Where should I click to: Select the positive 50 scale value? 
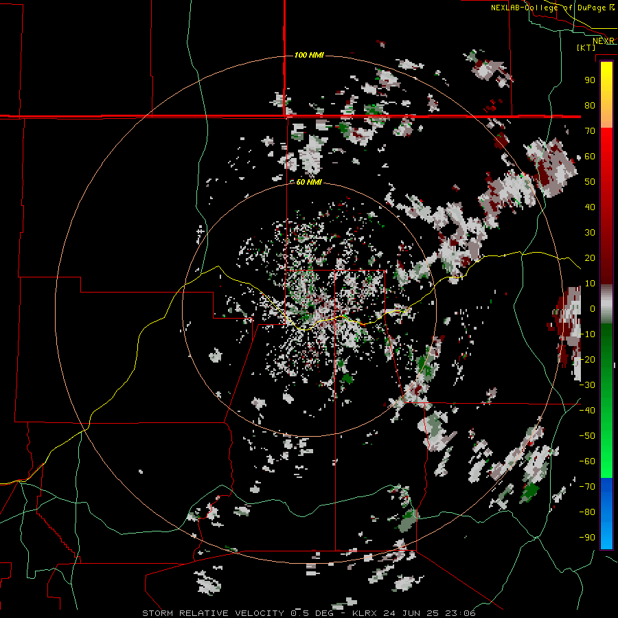(x=590, y=182)
